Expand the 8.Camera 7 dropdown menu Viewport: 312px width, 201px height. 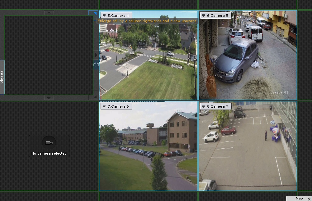203,106
